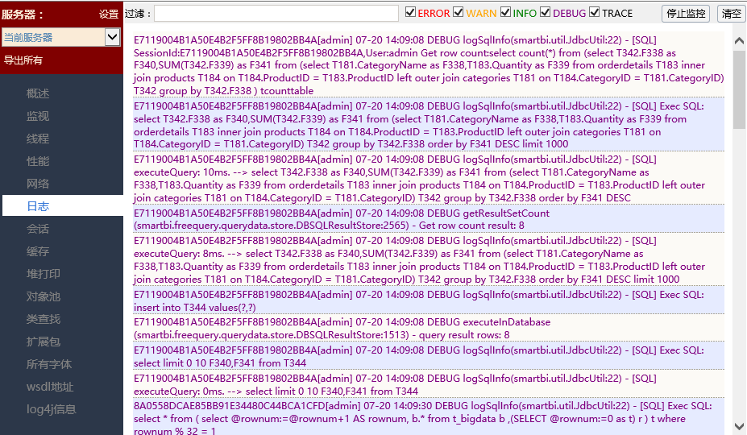
Task: Click the 'executeQuery: 10ms.' log entry
Action: pos(429,178)
